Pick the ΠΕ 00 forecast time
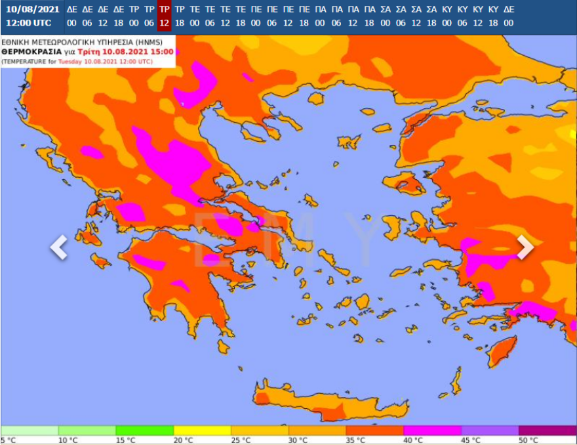Image resolution: width=577 pixels, height=445 pixels. 256,16
